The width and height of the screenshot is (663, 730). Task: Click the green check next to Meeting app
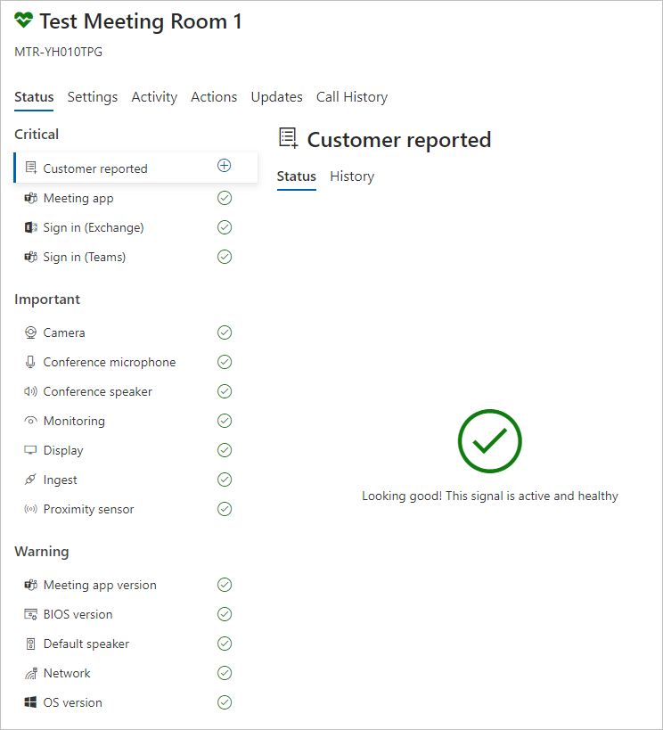point(225,198)
